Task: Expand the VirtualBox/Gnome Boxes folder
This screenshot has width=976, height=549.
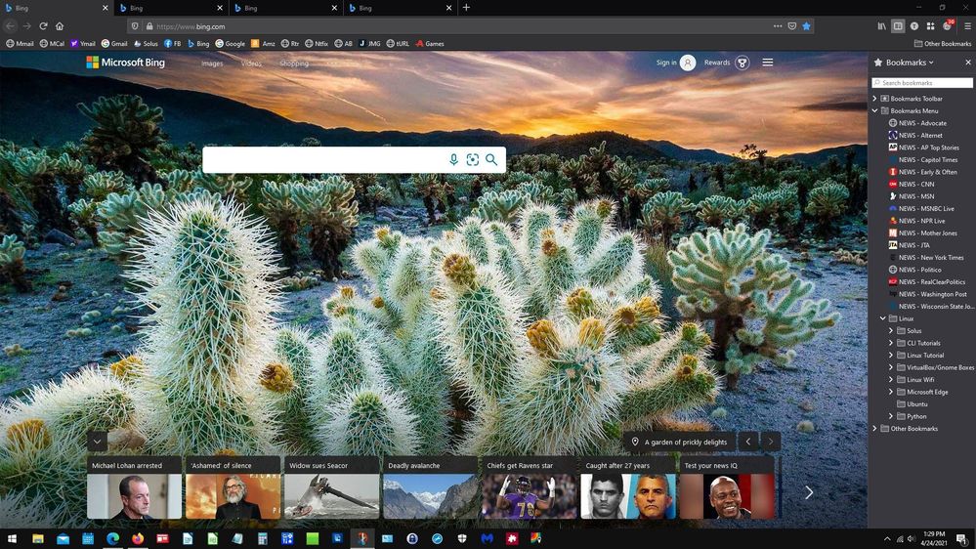Action: click(x=891, y=367)
